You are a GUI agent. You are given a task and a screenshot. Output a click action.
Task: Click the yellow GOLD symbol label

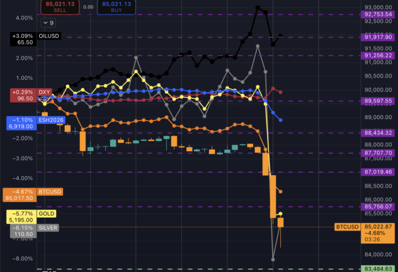[x=46, y=214]
